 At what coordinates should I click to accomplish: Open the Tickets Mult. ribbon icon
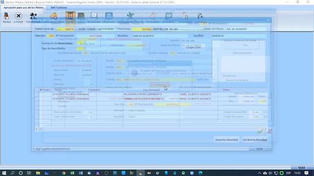point(33,18)
